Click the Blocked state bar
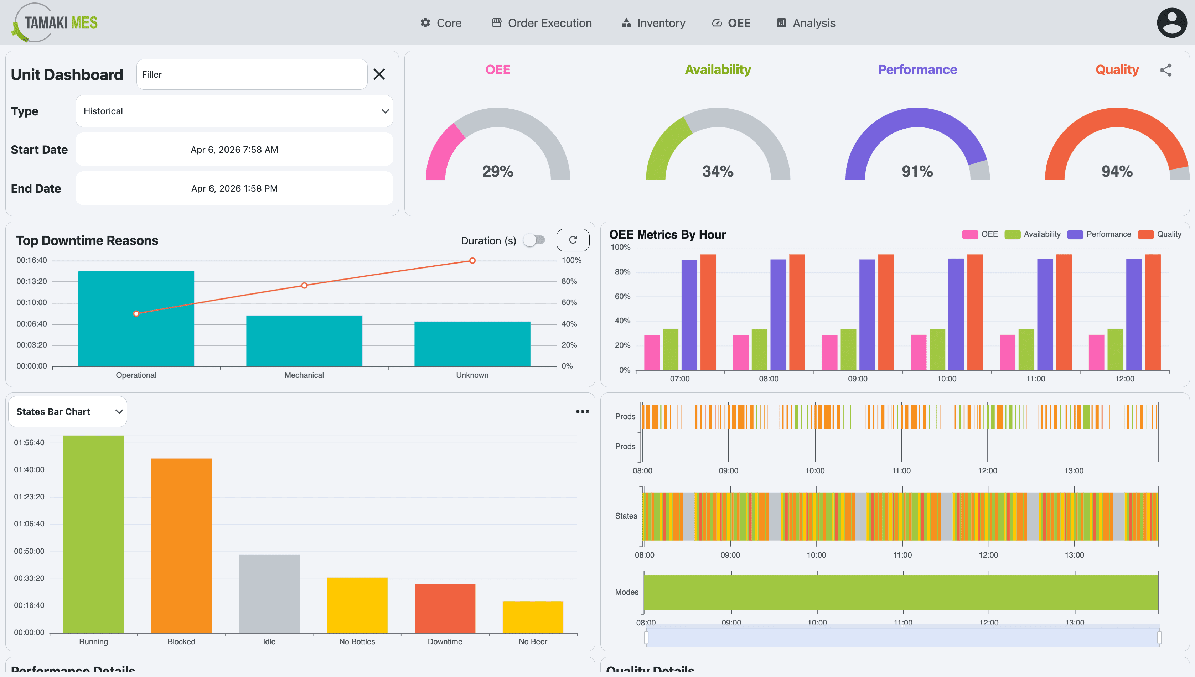The height and width of the screenshot is (677, 1195). (181, 546)
